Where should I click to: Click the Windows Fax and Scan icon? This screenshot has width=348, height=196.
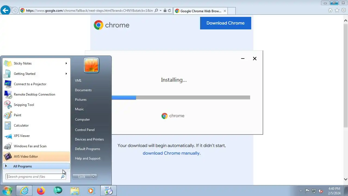click(8, 146)
